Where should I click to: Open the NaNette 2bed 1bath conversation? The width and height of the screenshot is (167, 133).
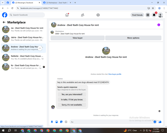pos(23,58)
